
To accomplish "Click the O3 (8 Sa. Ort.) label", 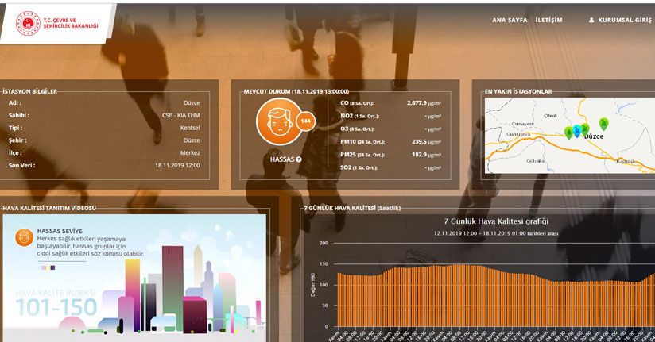I will [x=357, y=129].
